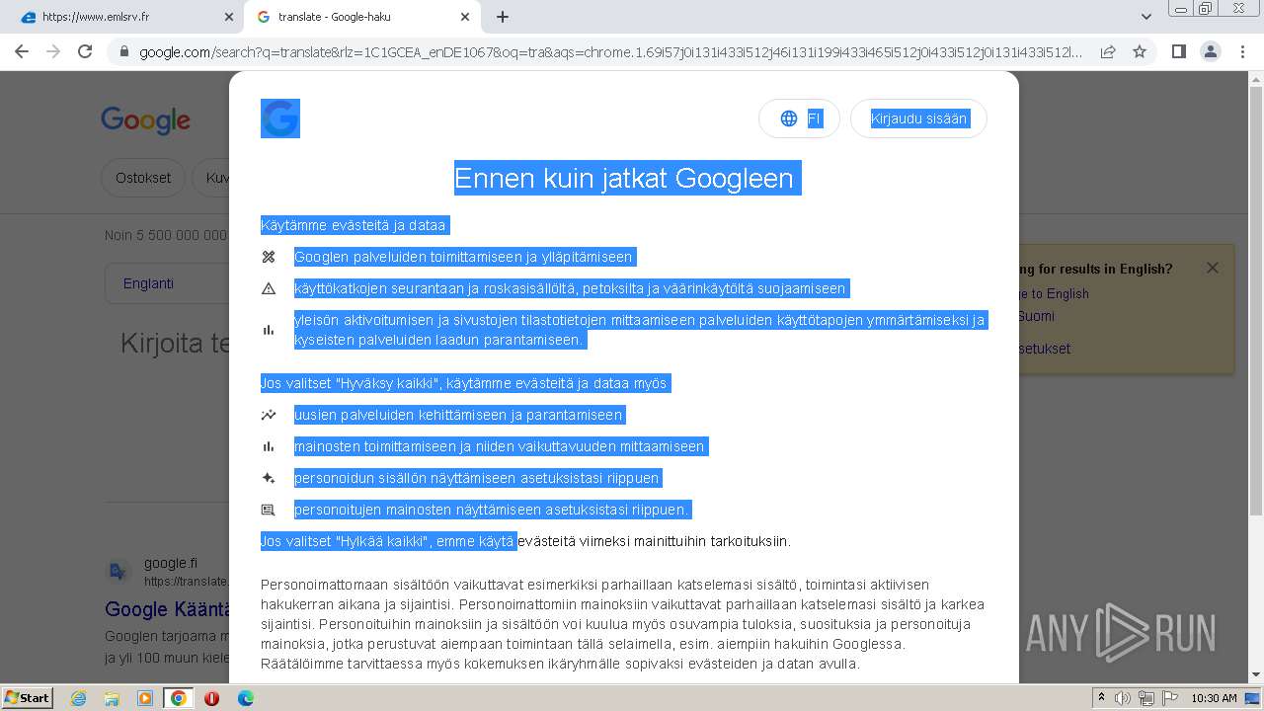Click the personalised ads display icon
This screenshot has height=711, width=1264.
coord(269,510)
